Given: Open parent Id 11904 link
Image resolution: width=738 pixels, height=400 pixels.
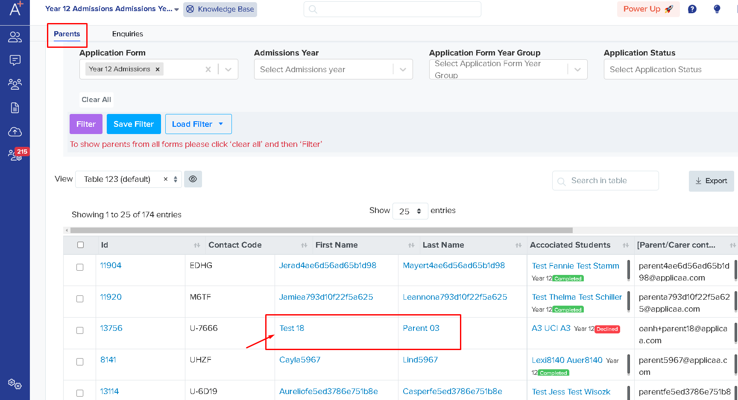Looking at the screenshot, I should pyautogui.click(x=111, y=266).
